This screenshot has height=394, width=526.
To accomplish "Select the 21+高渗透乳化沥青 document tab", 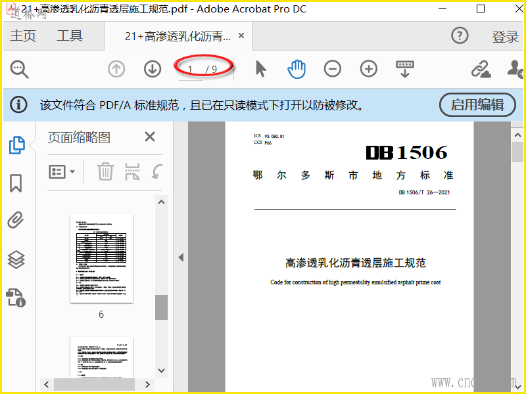I will click(x=178, y=36).
